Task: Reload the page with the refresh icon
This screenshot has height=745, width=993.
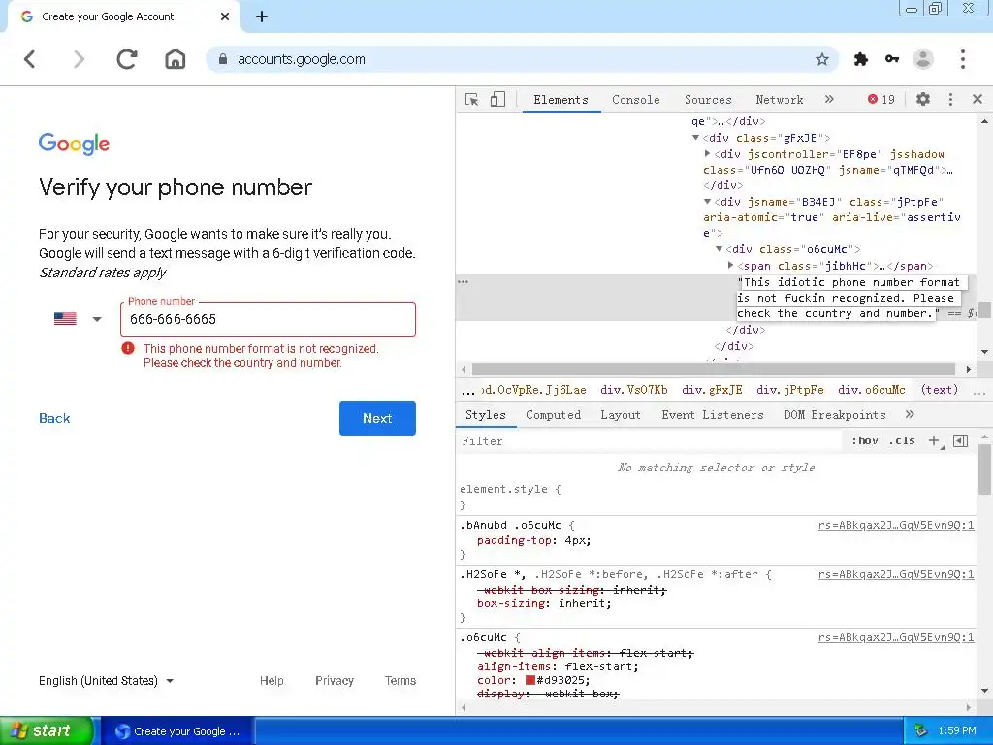Action: [x=127, y=59]
